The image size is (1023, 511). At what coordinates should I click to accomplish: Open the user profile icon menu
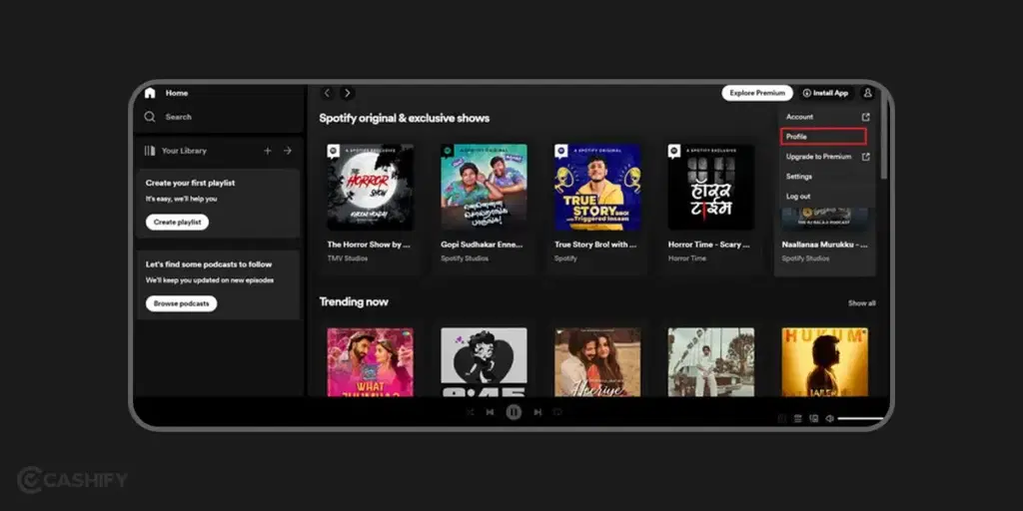point(868,93)
